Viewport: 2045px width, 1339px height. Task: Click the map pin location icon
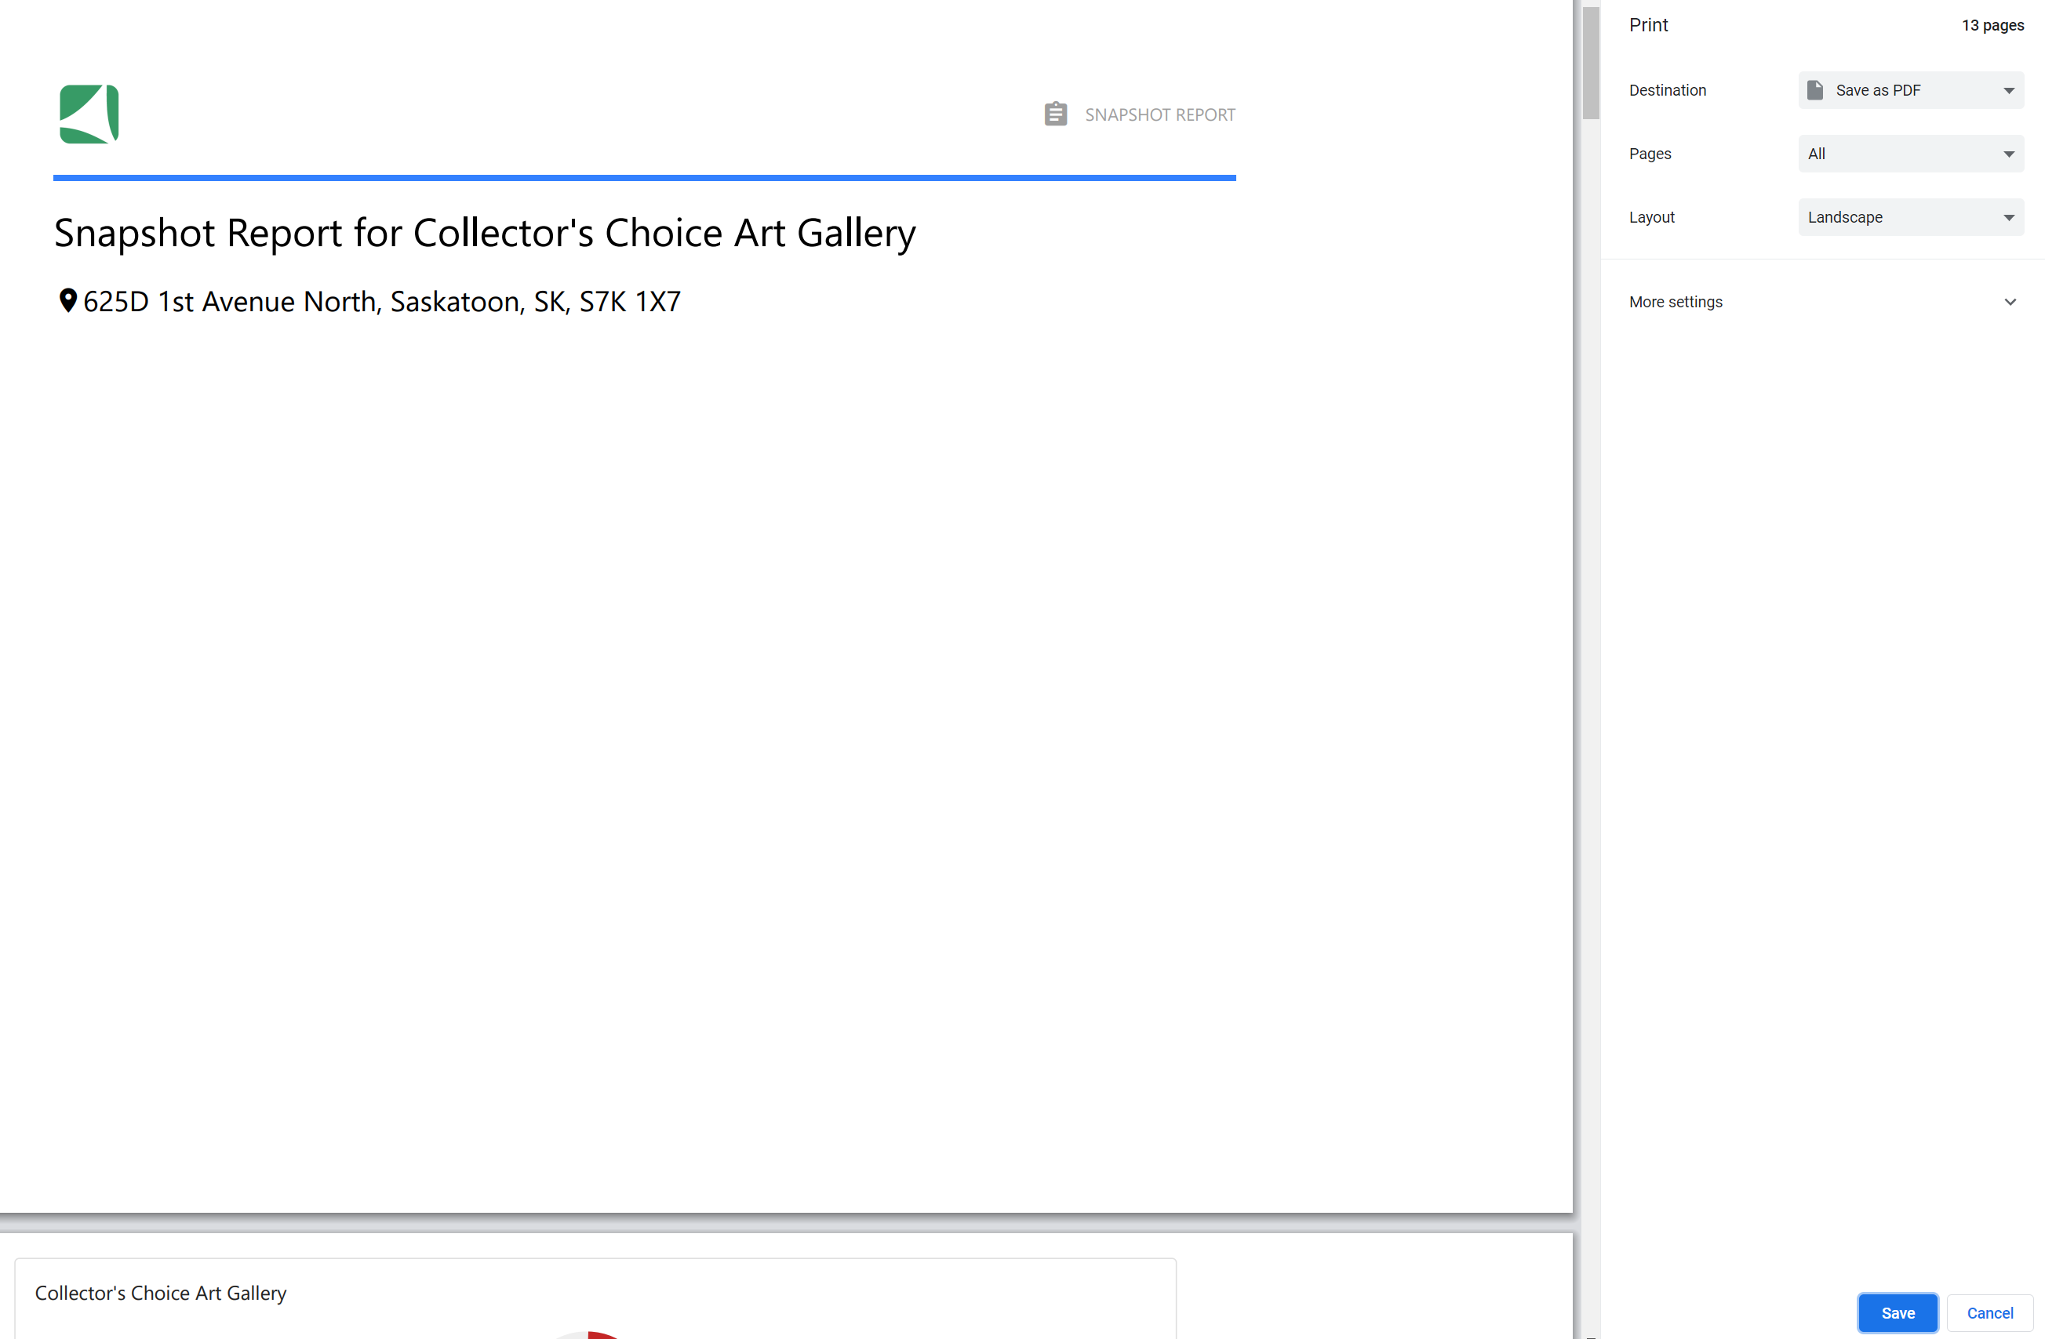coord(68,300)
